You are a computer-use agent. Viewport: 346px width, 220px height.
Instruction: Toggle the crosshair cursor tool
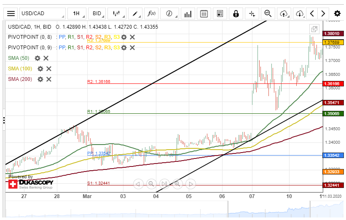(252, 13)
